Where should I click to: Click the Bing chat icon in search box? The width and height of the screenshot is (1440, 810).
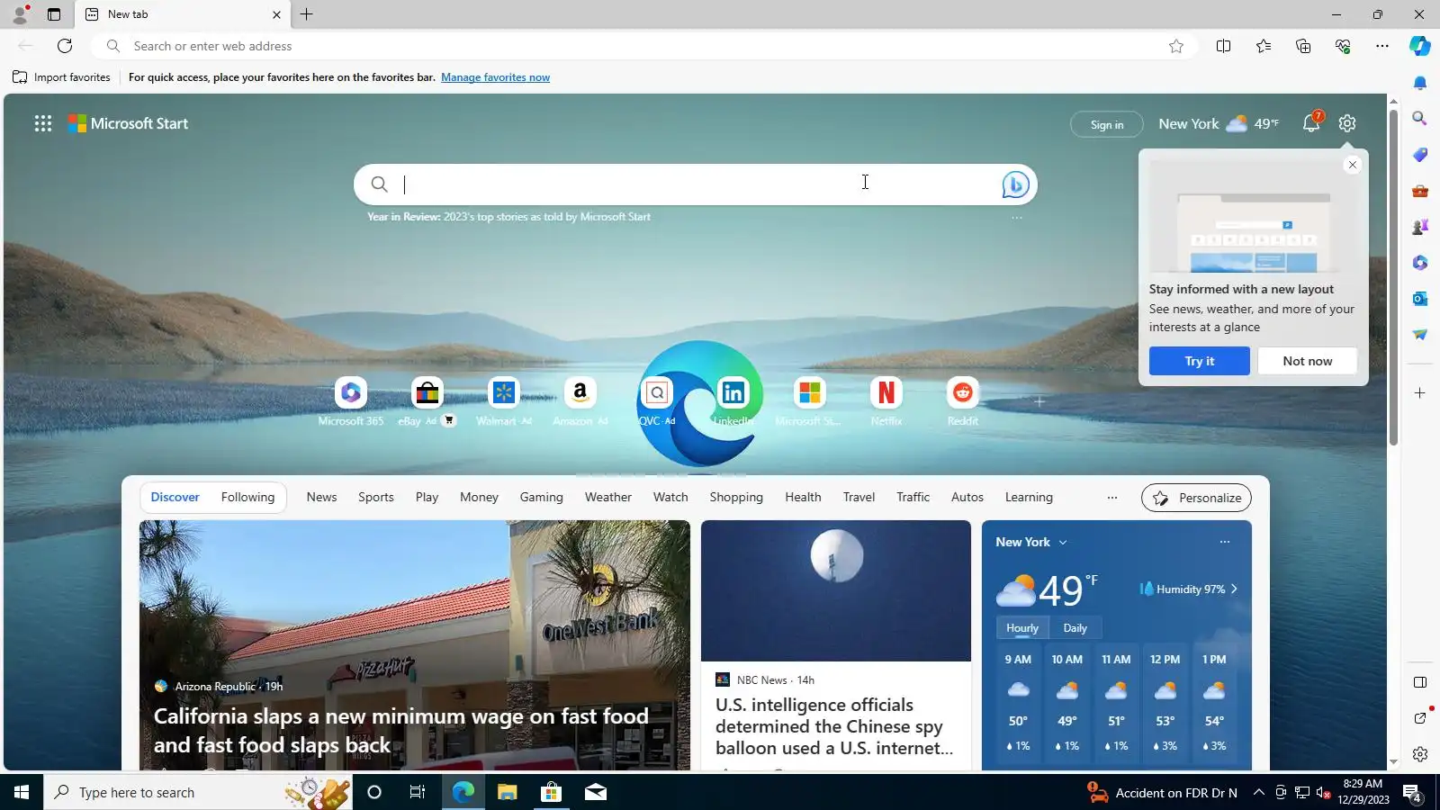click(1015, 184)
